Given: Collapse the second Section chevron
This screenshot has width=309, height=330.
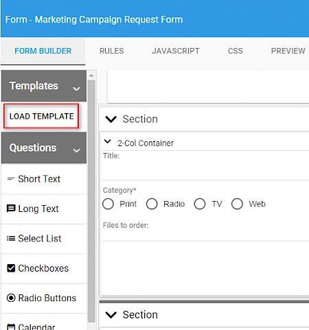Looking at the screenshot, I should pyautogui.click(x=111, y=315).
